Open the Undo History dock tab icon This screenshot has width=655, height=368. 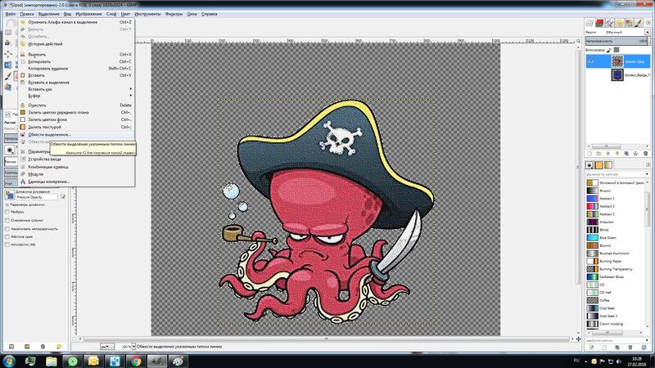pyautogui.click(x=619, y=23)
